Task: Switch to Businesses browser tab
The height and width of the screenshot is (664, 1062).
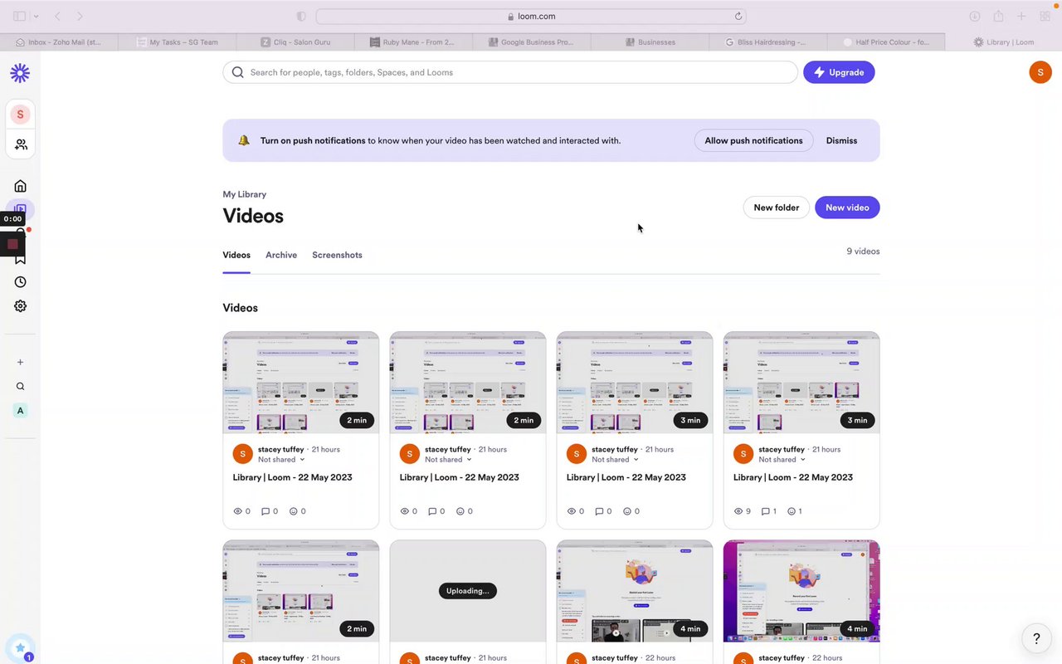Action: [x=650, y=42]
